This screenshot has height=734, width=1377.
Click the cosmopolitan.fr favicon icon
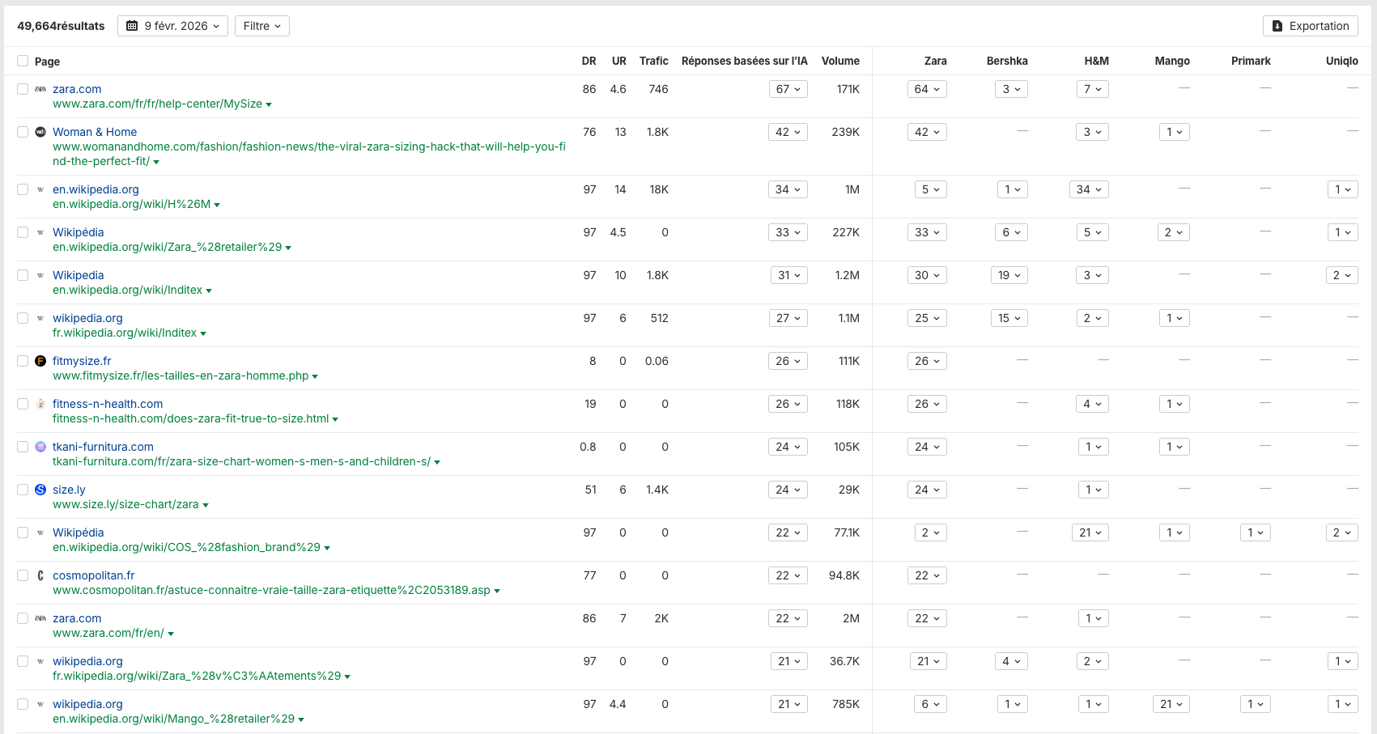tap(40, 575)
